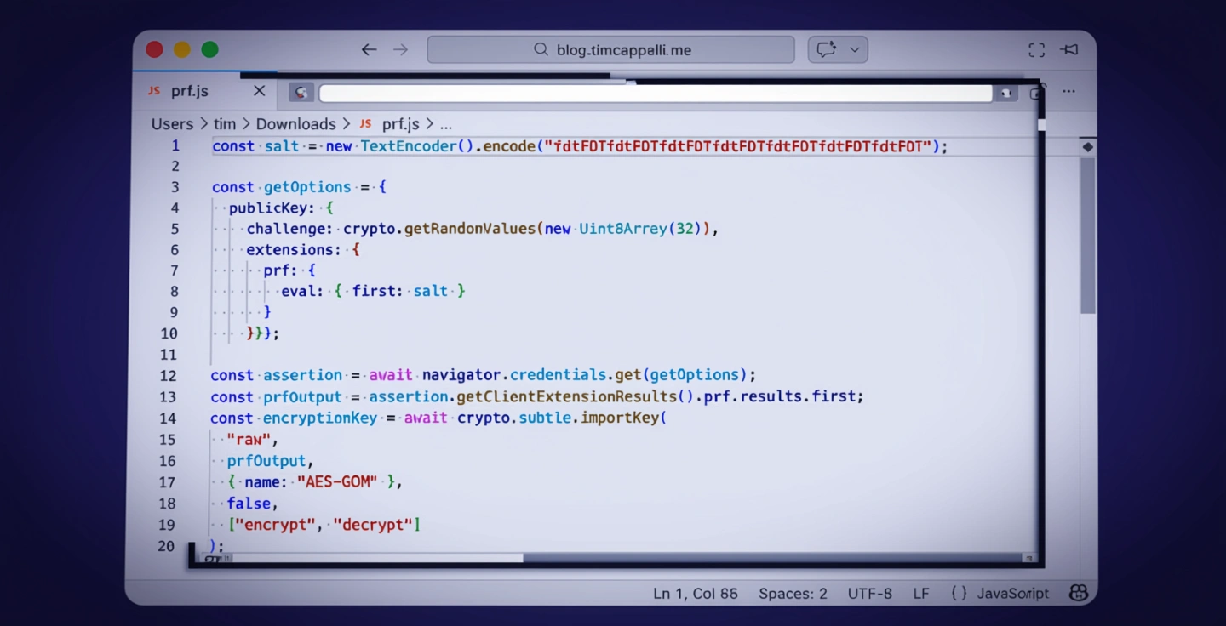Open the Downloads breadcrumb folder
The height and width of the screenshot is (626, 1226).
(295, 124)
